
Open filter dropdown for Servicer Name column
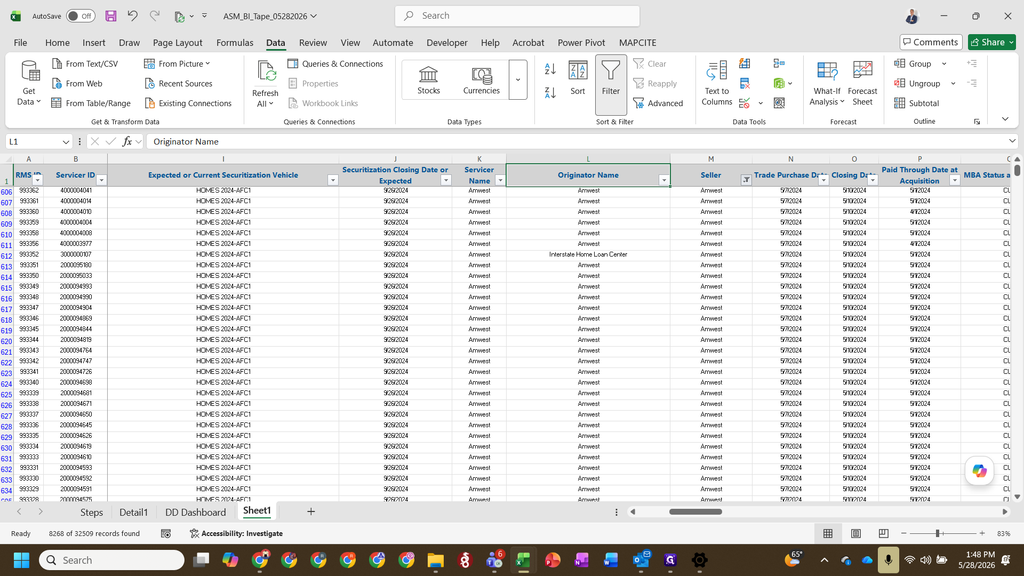500,180
